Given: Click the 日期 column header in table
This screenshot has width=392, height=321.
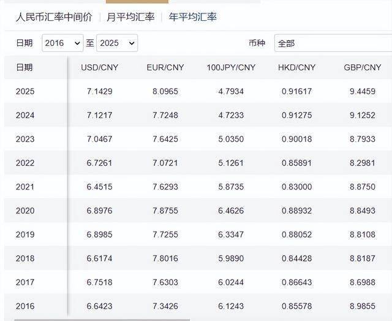Looking at the screenshot, I should (25, 67).
